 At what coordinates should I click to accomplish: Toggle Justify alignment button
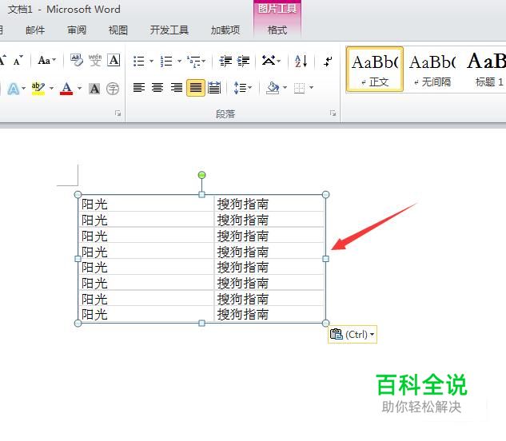coord(196,88)
